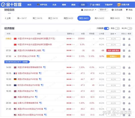The image size is (135, 118).
Task: Open 数据 in top navigation
Action: [x=73, y=5]
